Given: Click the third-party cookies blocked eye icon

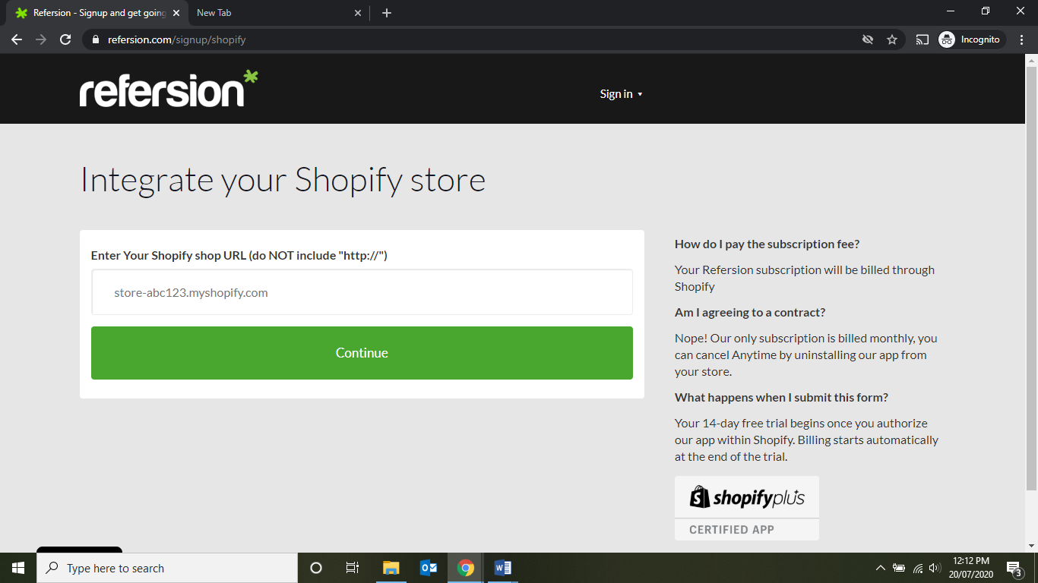Looking at the screenshot, I should [x=868, y=39].
